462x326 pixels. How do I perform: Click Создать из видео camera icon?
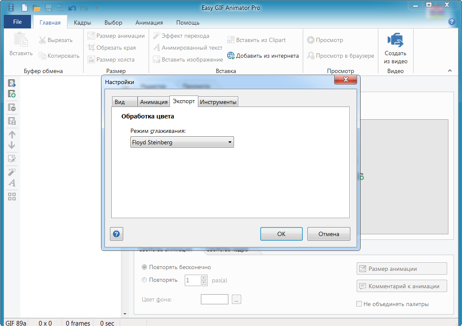[x=395, y=40]
